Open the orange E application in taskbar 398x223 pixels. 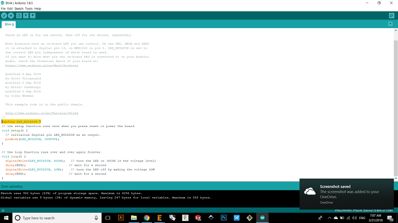coord(160,218)
